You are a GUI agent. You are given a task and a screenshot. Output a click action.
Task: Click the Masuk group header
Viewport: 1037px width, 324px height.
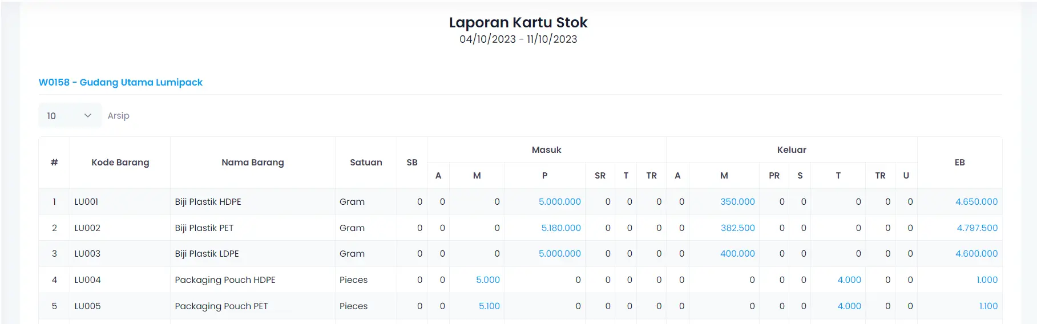click(547, 150)
